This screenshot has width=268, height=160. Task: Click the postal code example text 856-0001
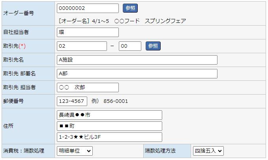coord(116,101)
